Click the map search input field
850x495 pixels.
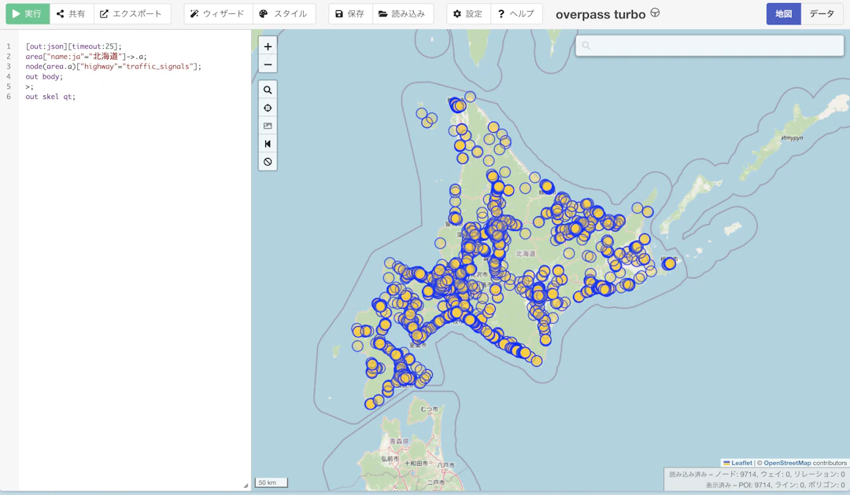(x=716, y=46)
